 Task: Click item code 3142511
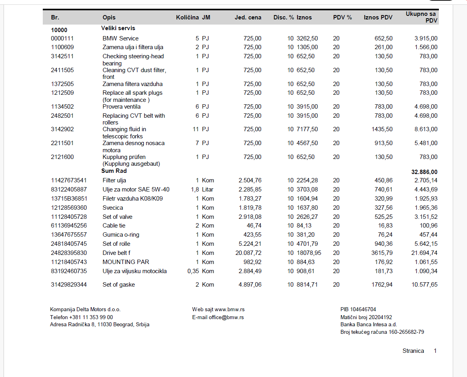62,56
